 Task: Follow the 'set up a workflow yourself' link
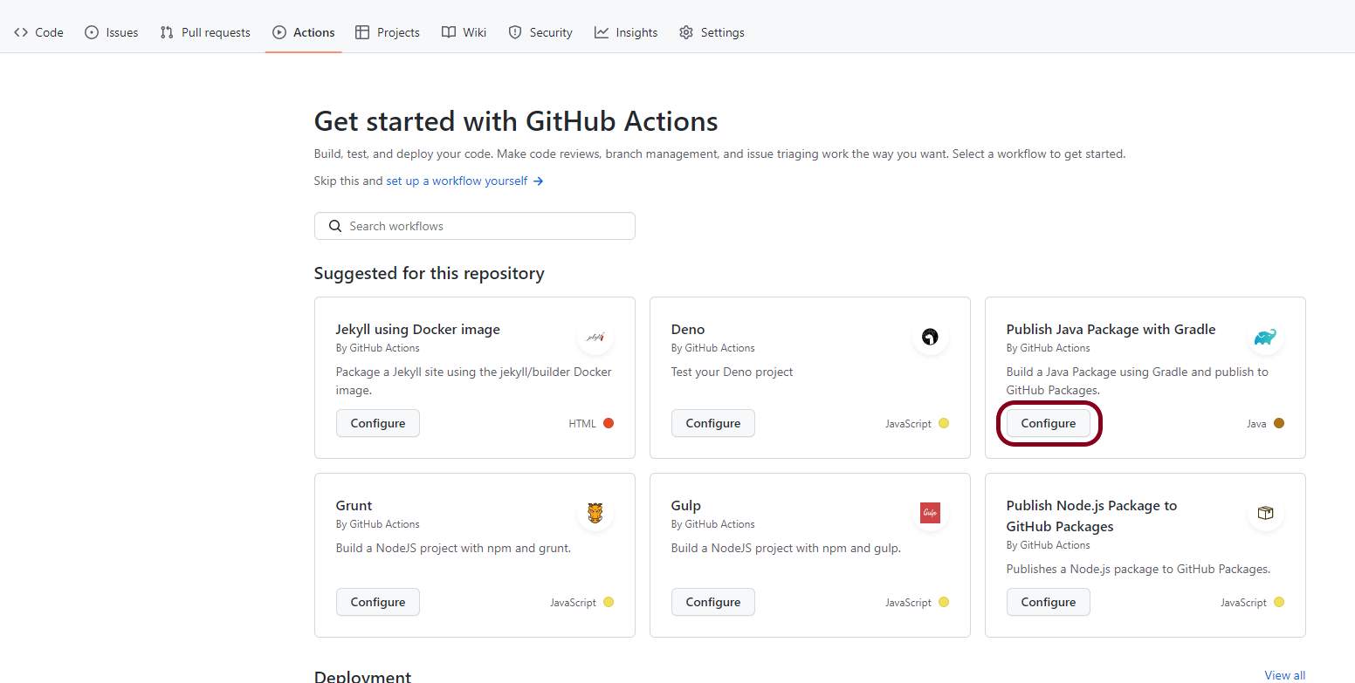coord(464,181)
